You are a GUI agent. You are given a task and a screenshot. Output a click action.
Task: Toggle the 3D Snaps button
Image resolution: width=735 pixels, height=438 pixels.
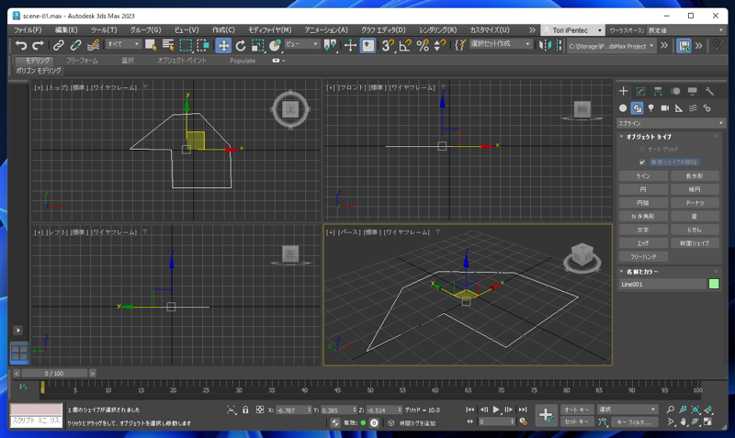click(388, 45)
